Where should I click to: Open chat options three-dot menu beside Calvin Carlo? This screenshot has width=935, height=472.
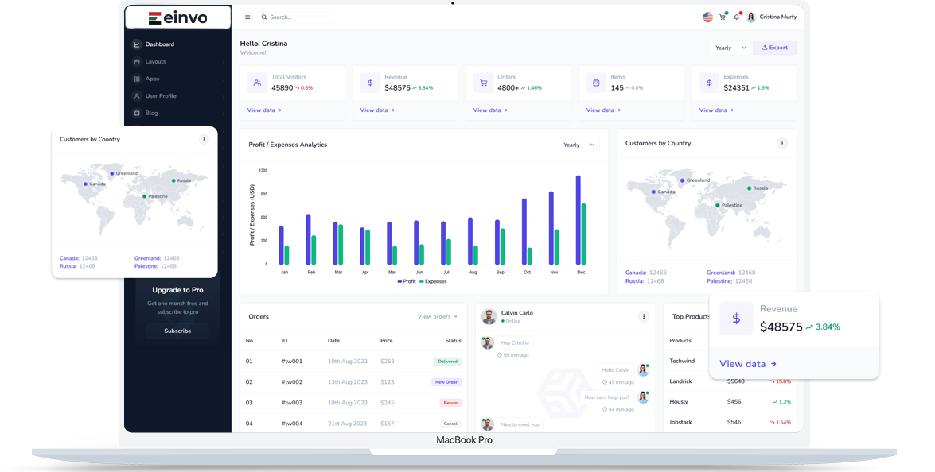click(644, 316)
